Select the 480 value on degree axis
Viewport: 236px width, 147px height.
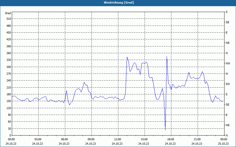(9, 26)
